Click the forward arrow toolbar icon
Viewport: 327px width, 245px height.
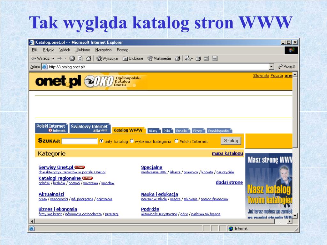pyautogui.click(x=60, y=59)
